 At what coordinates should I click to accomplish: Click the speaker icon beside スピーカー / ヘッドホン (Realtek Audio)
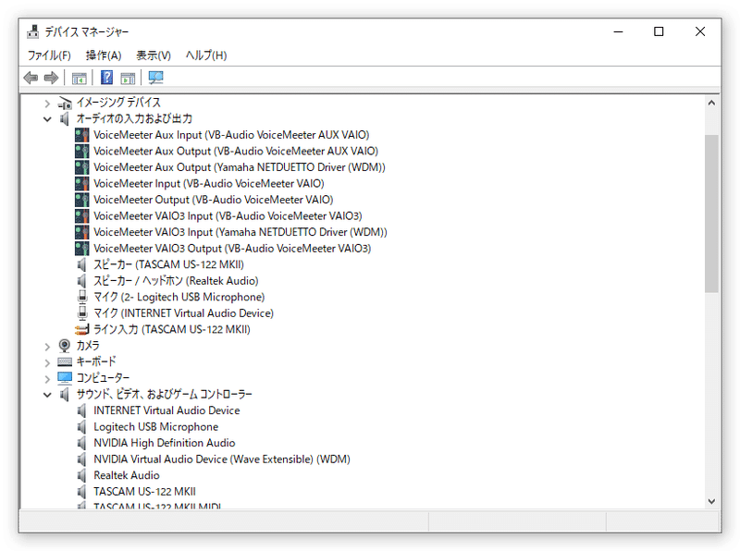(x=81, y=281)
